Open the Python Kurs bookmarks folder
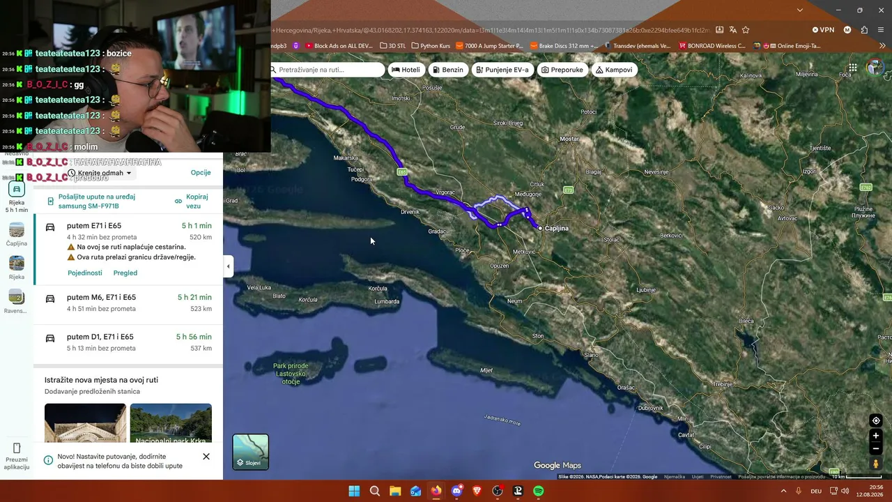892x502 pixels. [431, 46]
